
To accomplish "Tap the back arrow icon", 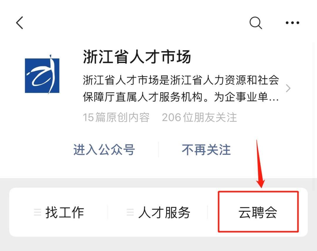I will pos(20,23).
